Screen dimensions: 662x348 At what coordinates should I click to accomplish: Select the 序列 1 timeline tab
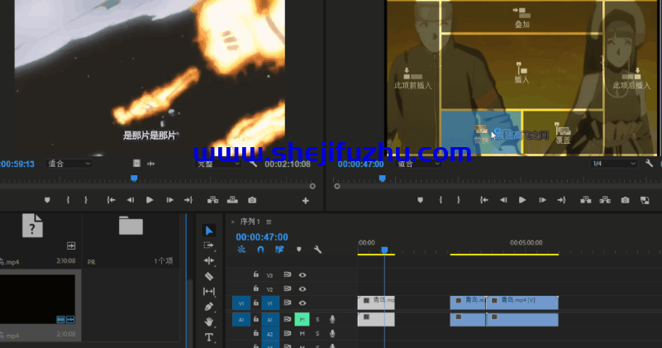[x=250, y=222]
